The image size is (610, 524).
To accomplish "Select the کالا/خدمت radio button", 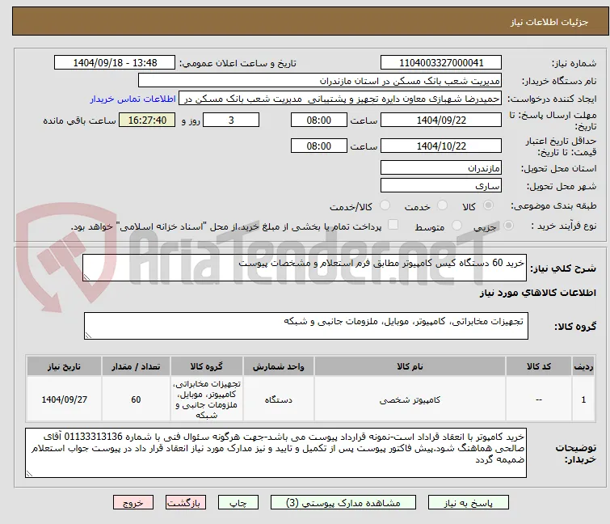I will pyautogui.click(x=385, y=205).
